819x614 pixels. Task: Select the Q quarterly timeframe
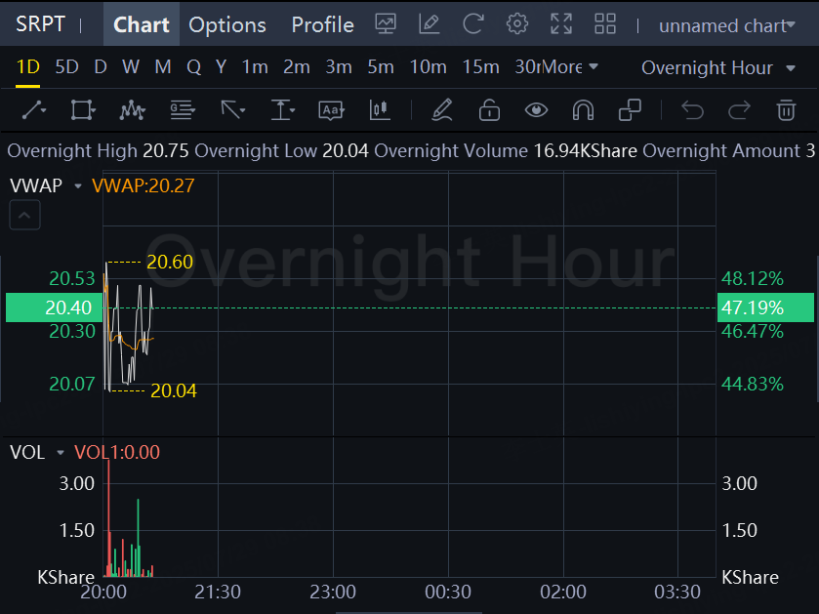[x=194, y=66]
